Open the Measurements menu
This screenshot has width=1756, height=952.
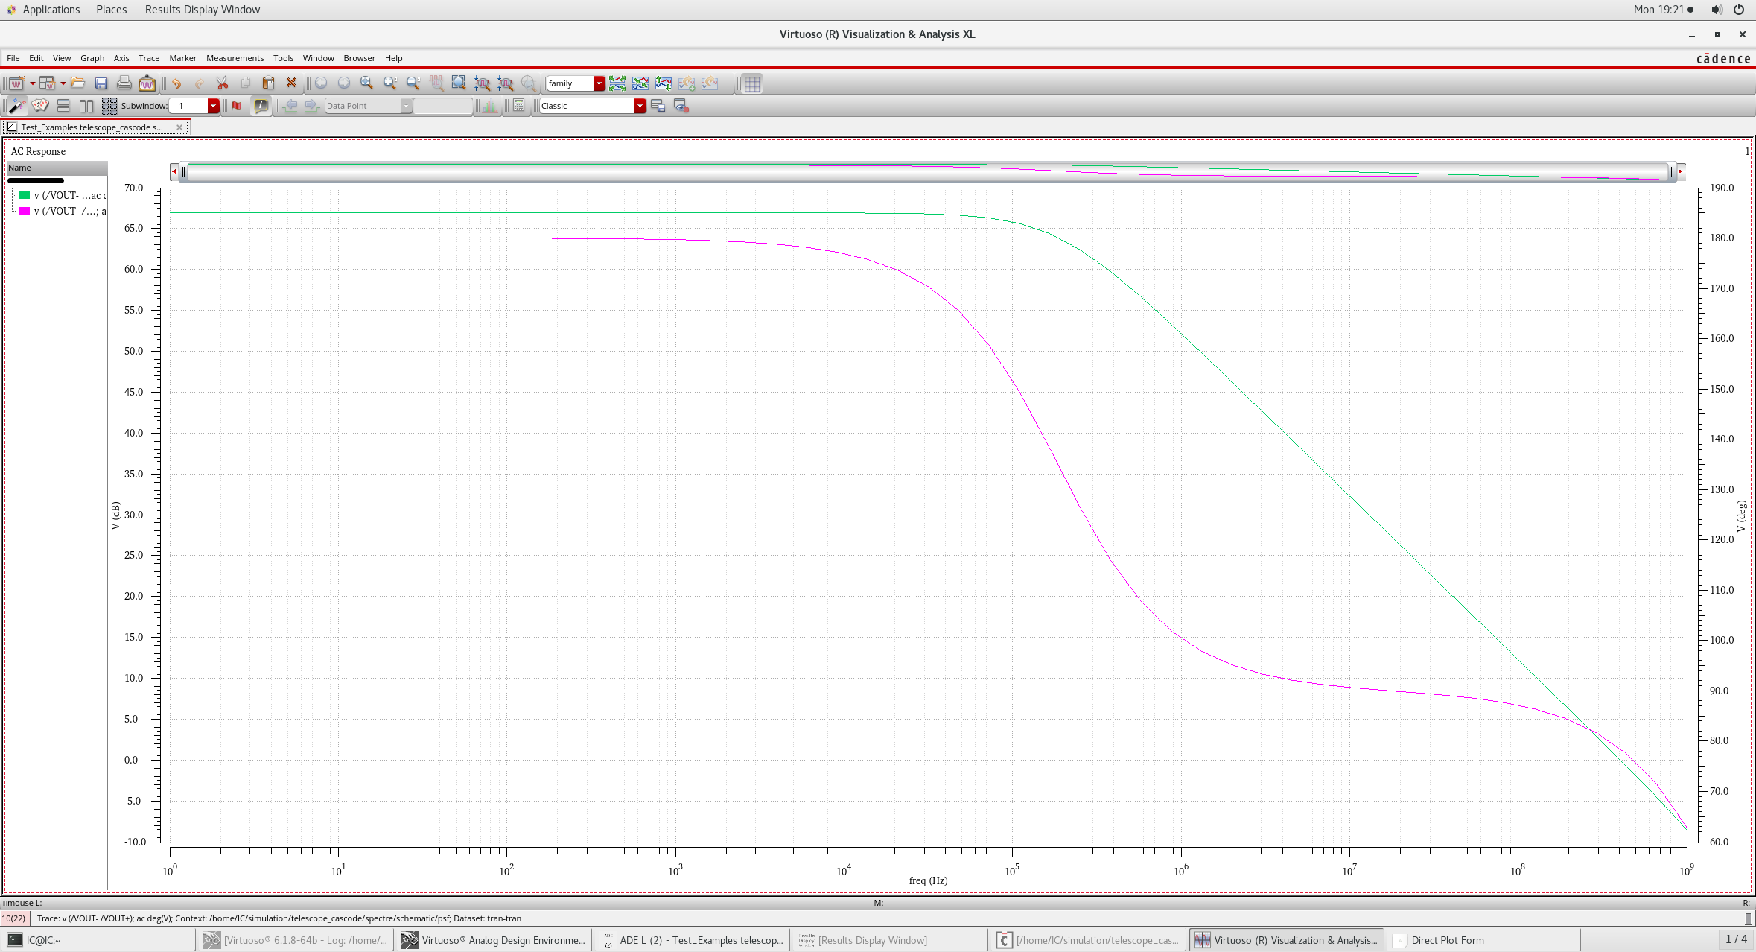[x=235, y=58]
